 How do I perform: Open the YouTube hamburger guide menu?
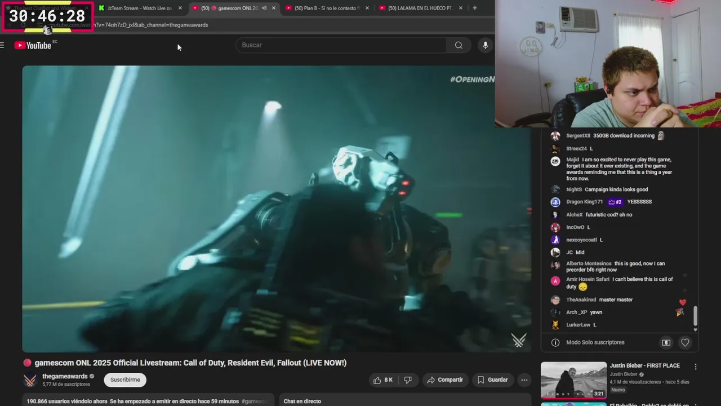pyautogui.click(x=2, y=45)
